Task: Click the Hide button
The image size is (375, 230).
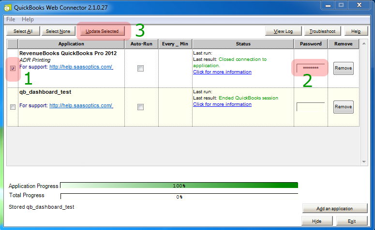Action: pyautogui.click(x=317, y=221)
